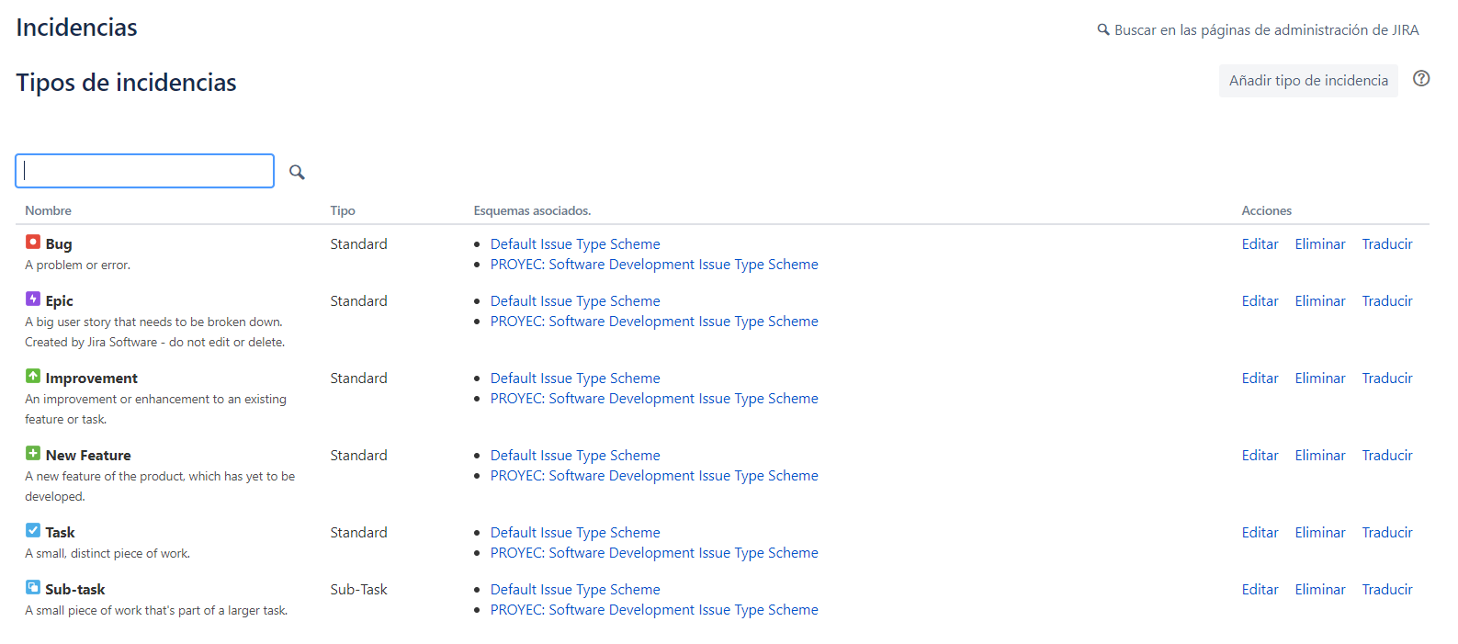Click the green New Feature plus icon
This screenshot has width=1458, height=644.
coord(33,453)
